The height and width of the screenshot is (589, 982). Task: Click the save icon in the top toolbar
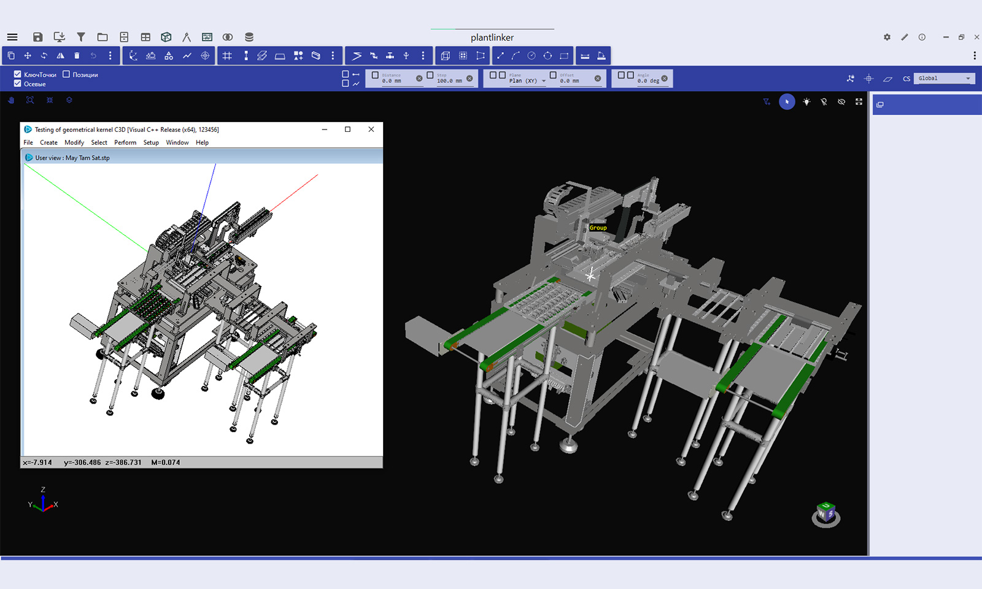coord(37,37)
